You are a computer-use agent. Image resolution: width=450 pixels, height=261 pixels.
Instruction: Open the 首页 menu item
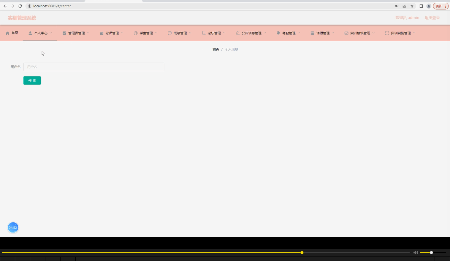point(15,33)
